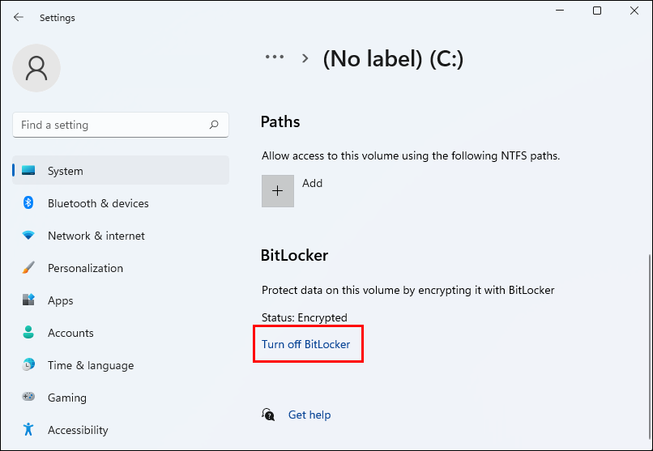Click the Apps grid icon
This screenshot has width=653, height=451.
point(28,300)
